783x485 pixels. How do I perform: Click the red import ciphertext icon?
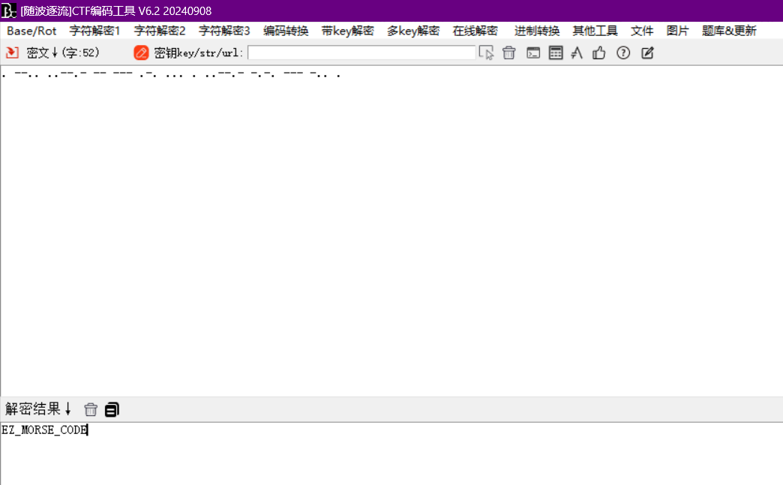pos(12,53)
